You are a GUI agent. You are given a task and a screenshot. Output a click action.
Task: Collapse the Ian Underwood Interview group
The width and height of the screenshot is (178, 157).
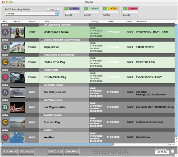coord(42,24)
